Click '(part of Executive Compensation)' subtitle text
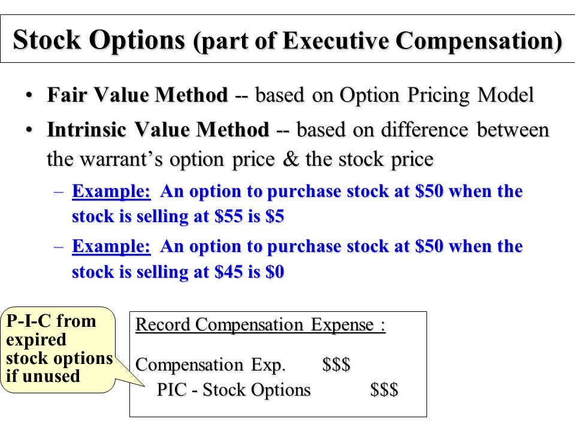 click(x=378, y=41)
